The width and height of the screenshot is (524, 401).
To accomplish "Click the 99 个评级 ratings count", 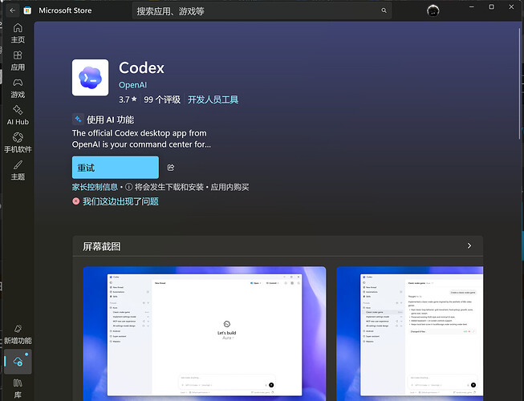I will click(162, 99).
